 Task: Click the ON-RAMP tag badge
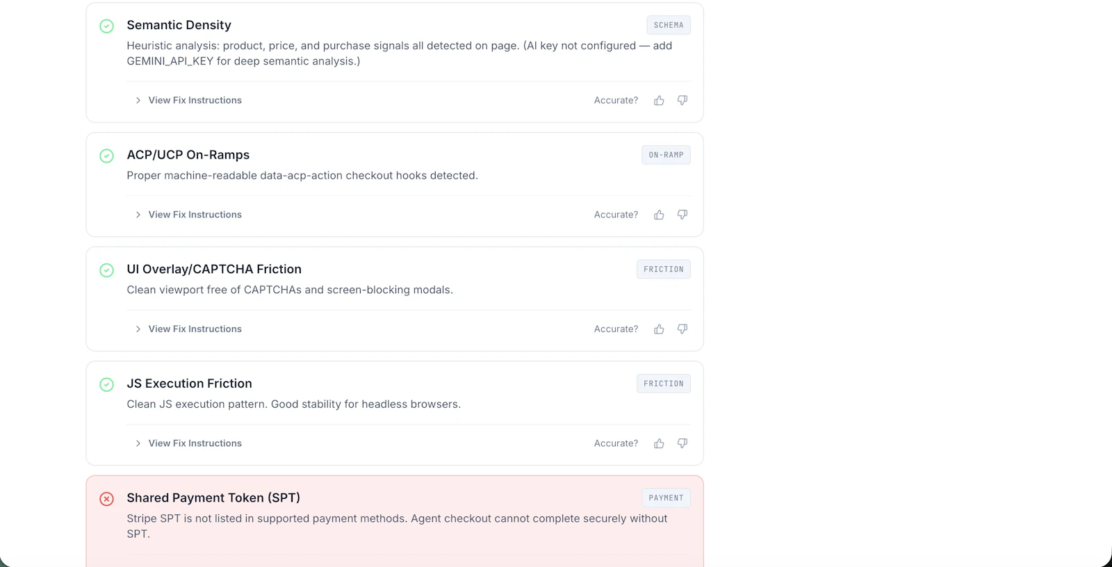[x=666, y=155]
